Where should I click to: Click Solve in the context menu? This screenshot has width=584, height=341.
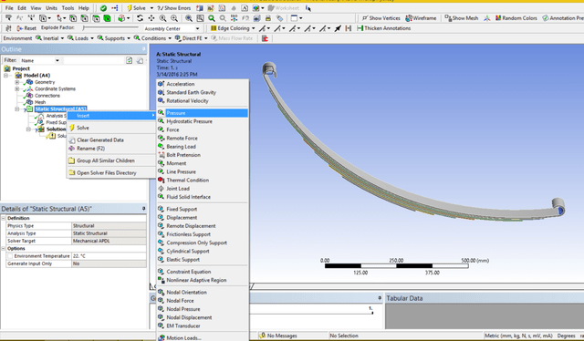click(111, 128)
